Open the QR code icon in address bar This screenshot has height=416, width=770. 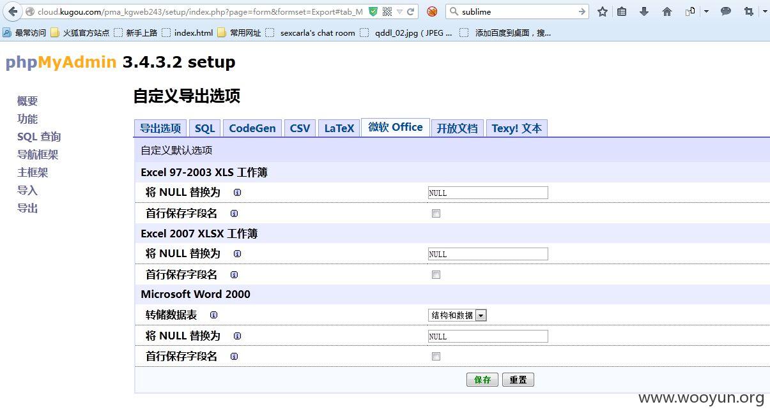point(387,11)
